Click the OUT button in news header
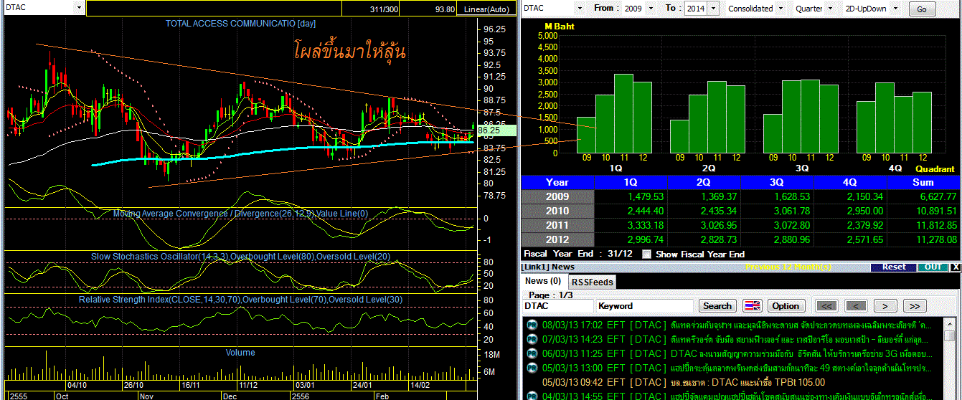This screenshot has width=962, height=400. [x=933, y=267]
